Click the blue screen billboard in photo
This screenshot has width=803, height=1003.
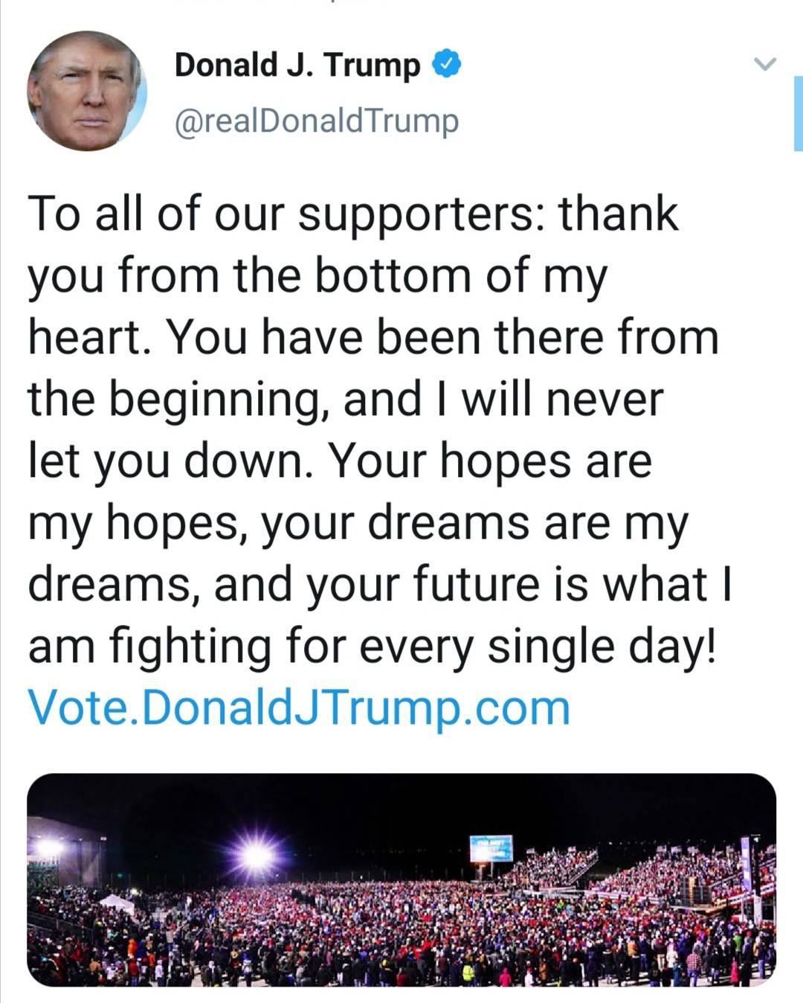pos(491,847)
